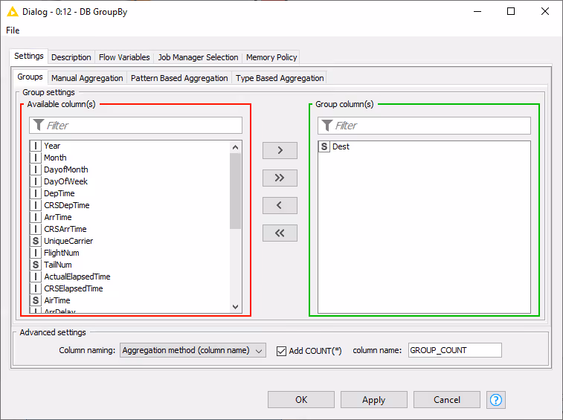Click the integer type icon next to Year
The width and height of the screenshot is (563, 420).
click(x=36, y=146)
